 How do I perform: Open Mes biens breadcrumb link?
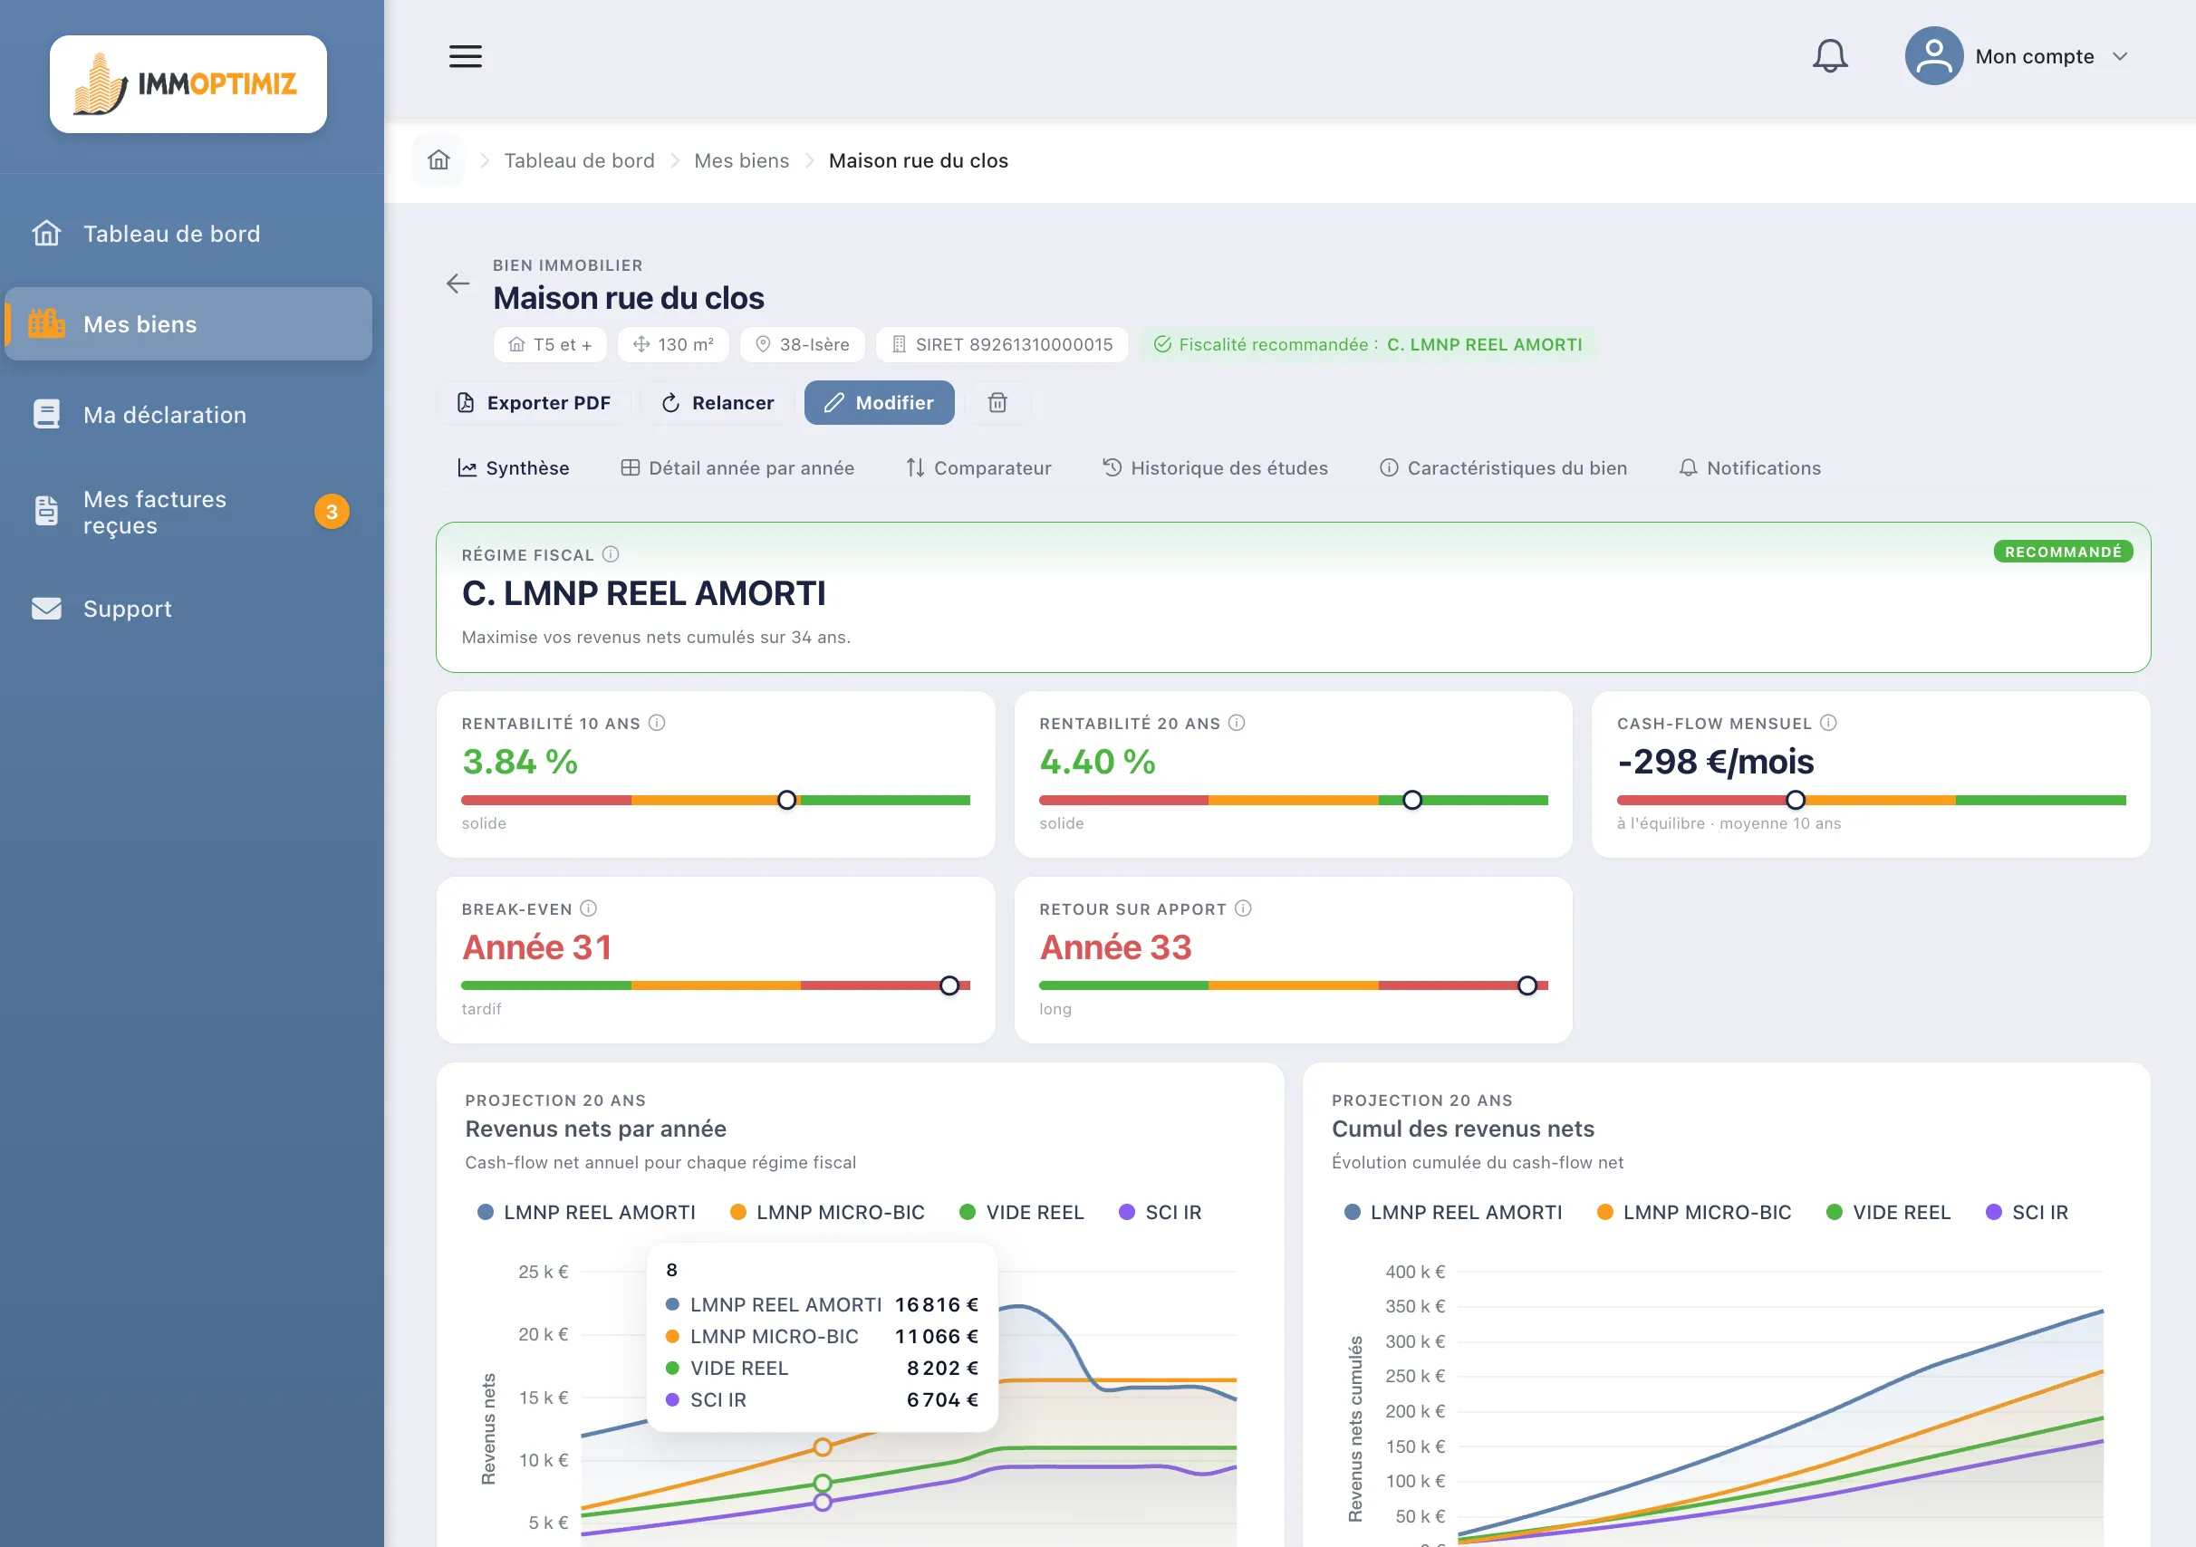741,160
